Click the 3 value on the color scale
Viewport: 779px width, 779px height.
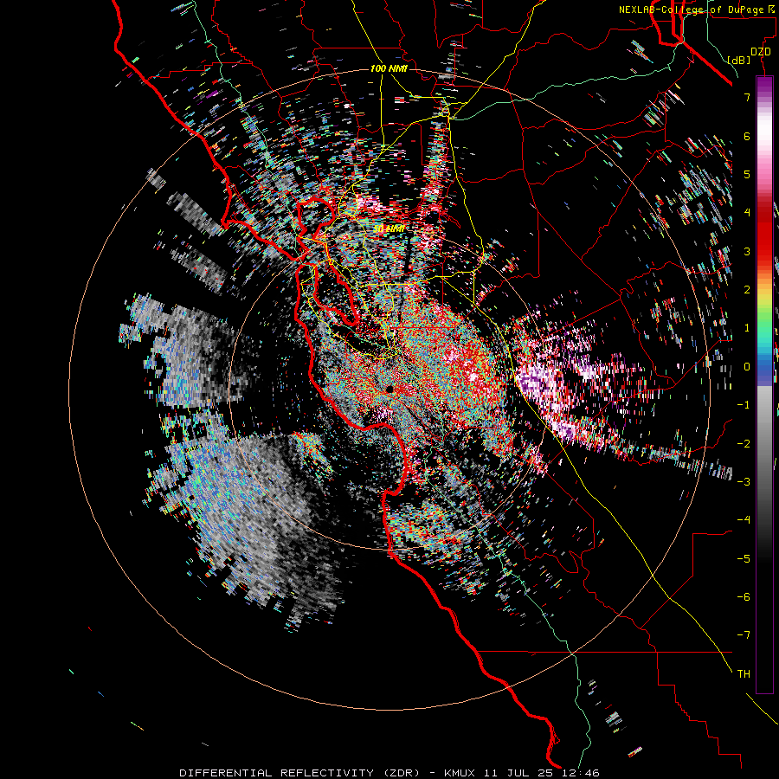point(747,251)
